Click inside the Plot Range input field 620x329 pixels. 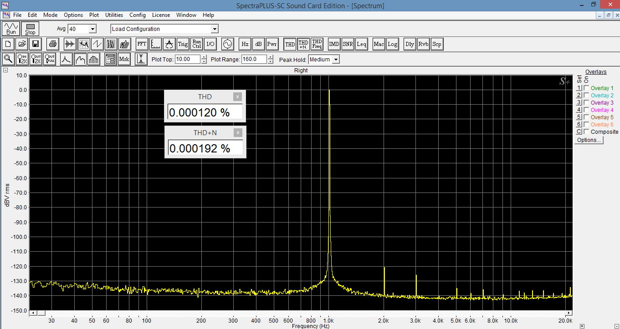(254, 59)
